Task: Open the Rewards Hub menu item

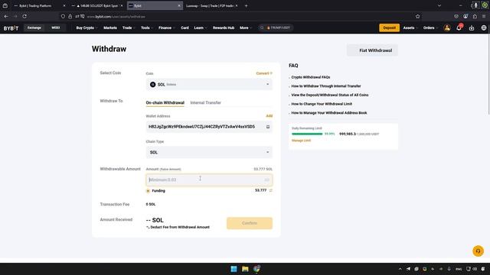Action: point(224,27)
